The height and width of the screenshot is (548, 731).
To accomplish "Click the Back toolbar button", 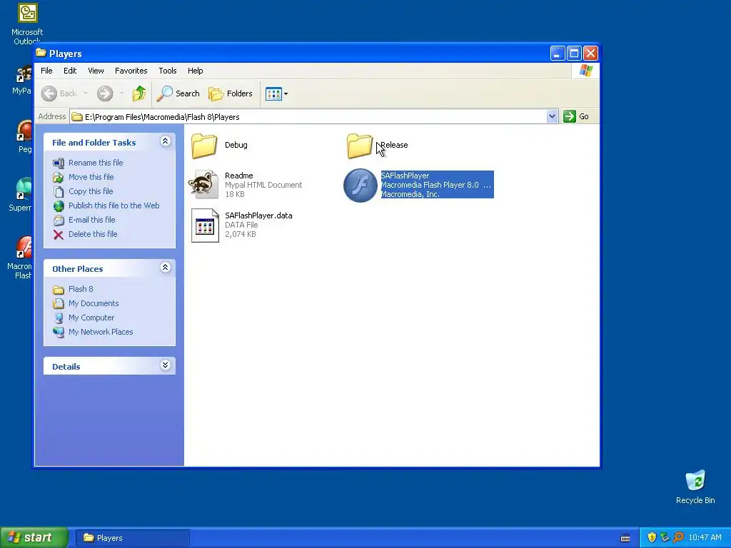I will (59, 93).
